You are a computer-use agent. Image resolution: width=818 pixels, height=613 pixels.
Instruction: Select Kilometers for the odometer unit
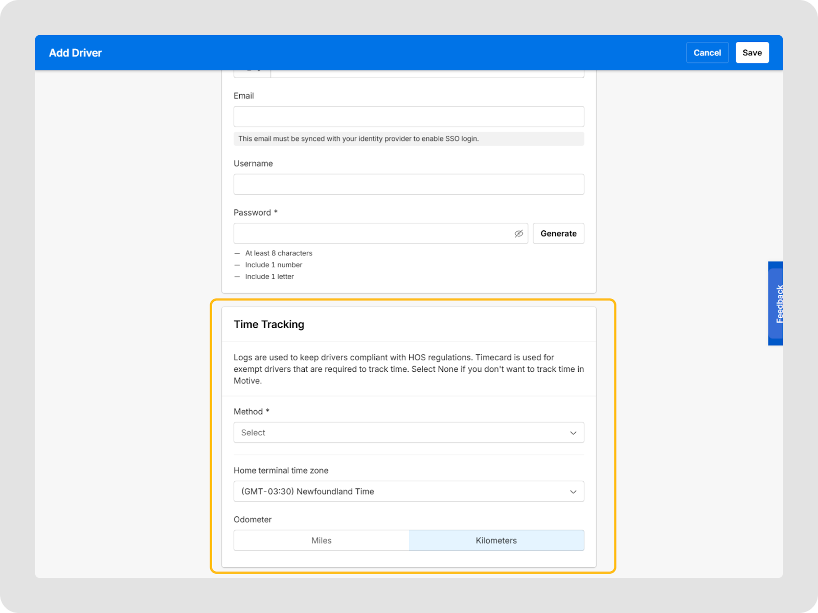(496, 540)
